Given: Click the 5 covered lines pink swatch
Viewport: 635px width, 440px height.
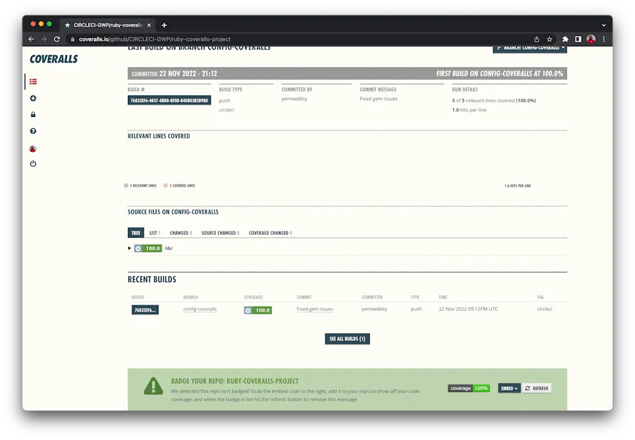Looking at the screenshot, I should 165,186.
